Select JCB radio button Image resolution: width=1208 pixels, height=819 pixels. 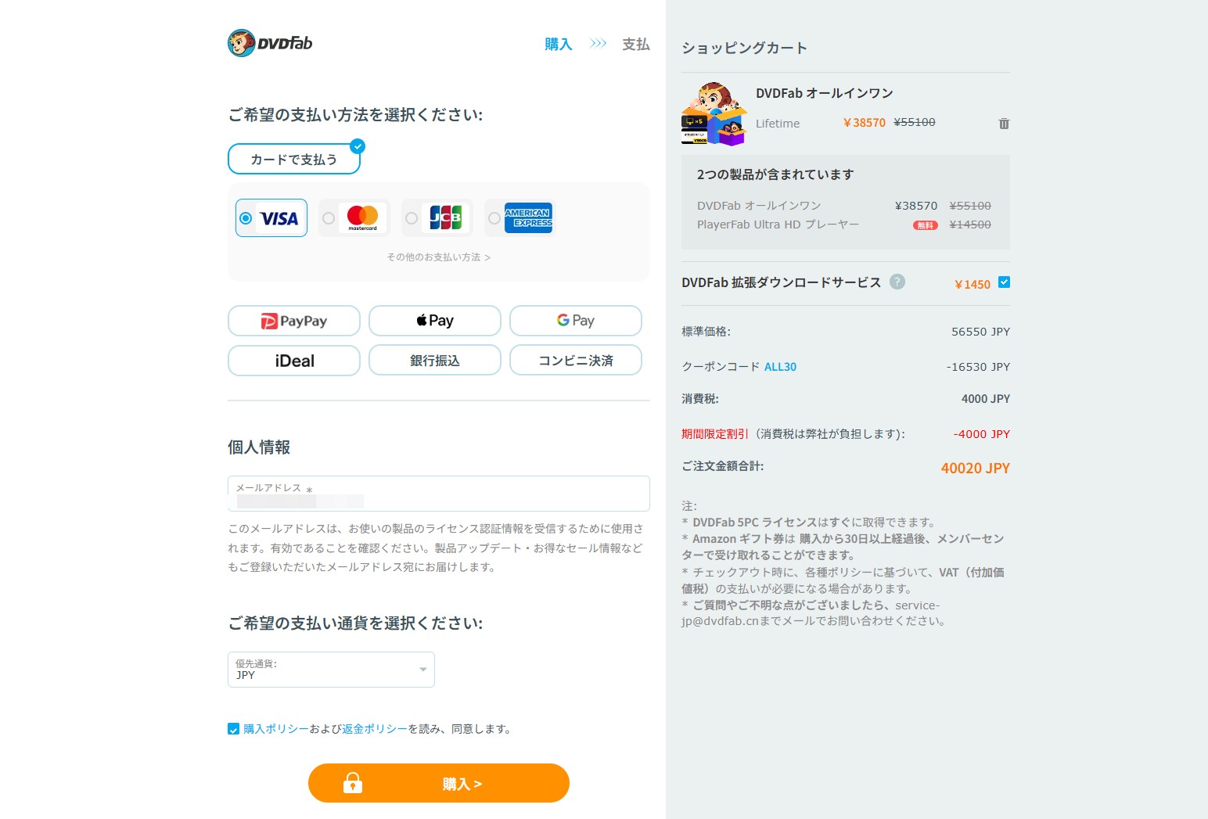pos(412,218)
